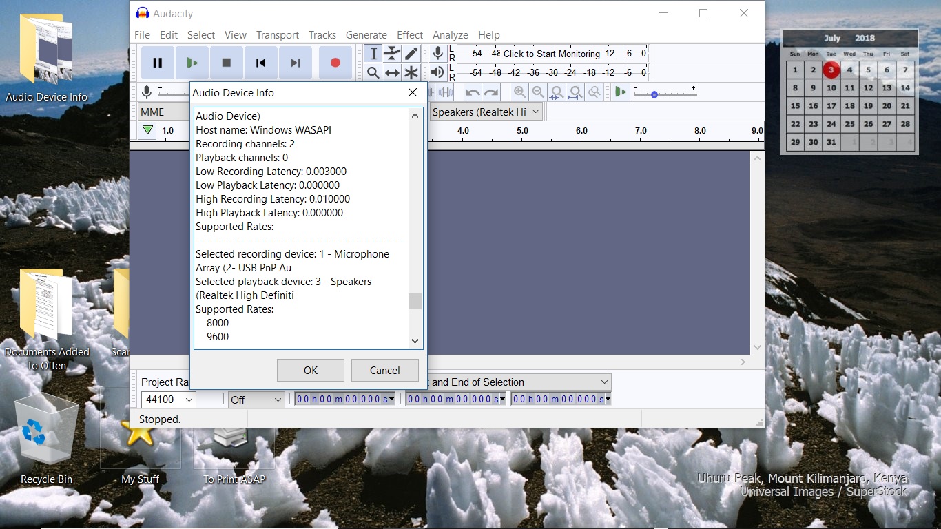Viewport: 941px width, 529px height.
Task: Undo the last action in the toolbar
Action: [473, 92]
